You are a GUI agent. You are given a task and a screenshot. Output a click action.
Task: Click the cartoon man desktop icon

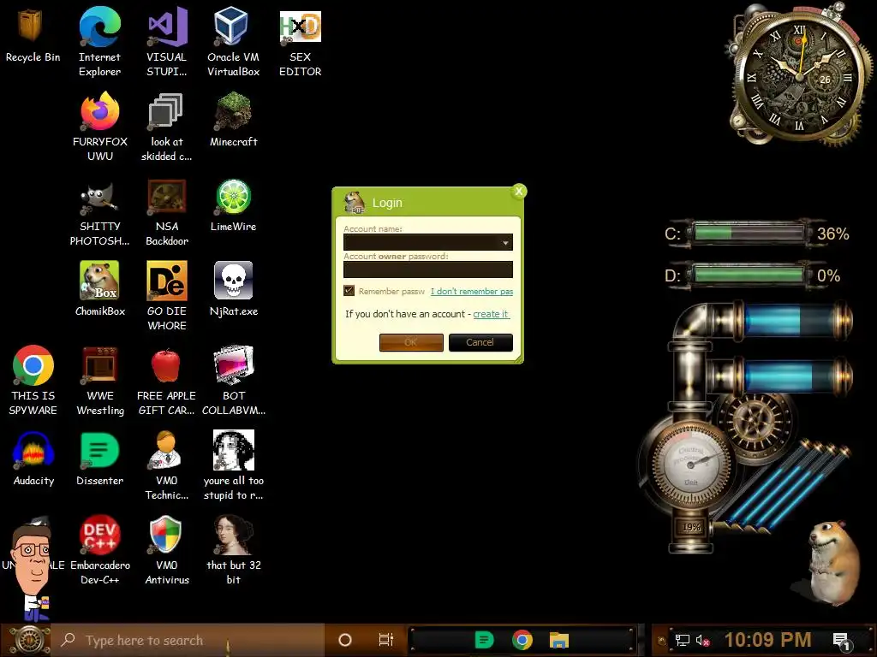(x=32, y=569)
